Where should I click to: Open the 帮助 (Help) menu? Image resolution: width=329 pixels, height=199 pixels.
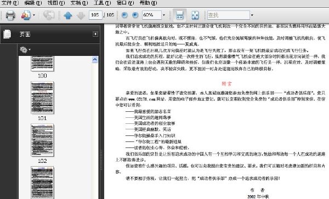(148, 3)
